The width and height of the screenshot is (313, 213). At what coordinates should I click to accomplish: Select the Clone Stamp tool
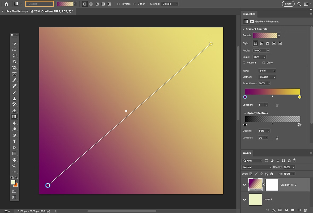click(x=15, y=98)
